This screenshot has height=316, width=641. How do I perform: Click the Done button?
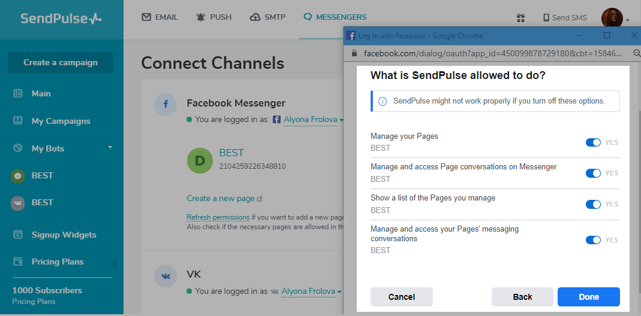(588, 297)
